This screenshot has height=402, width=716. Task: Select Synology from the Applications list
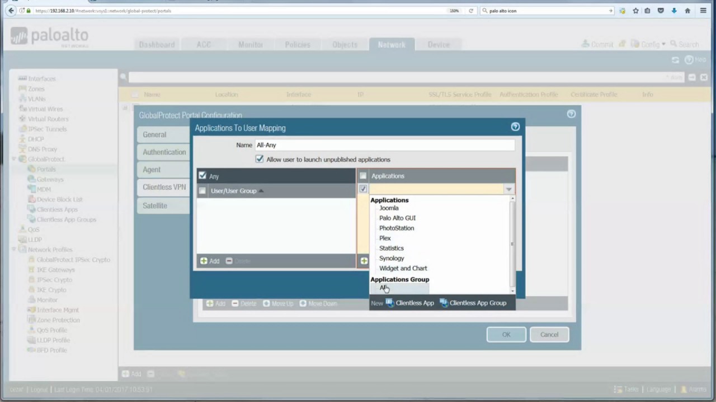(x=392, y=258)
